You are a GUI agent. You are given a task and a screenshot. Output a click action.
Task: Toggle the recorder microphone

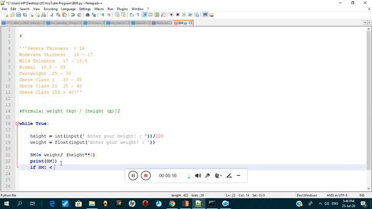(208, 175)
